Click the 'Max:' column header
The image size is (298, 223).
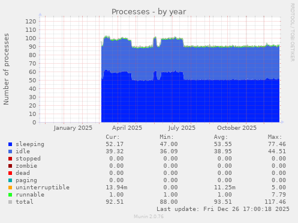pyautogui.click(x=275, y=137)
